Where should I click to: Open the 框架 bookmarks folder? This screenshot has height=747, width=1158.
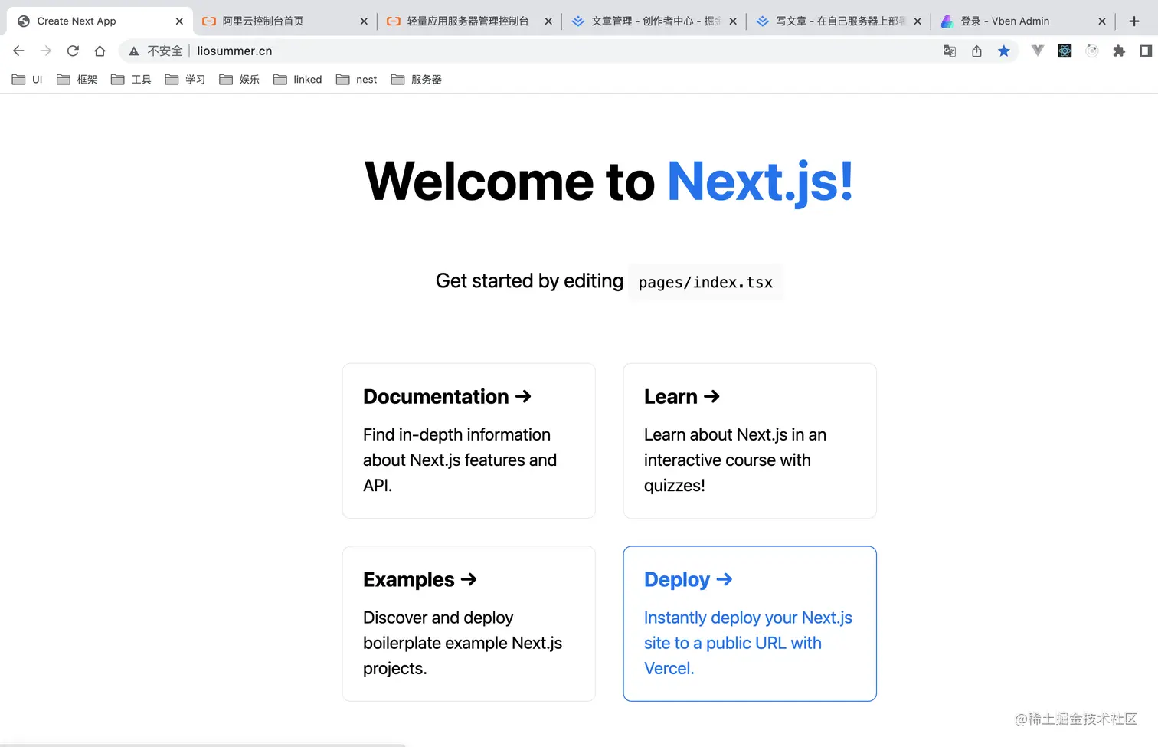tap(77, 79)
